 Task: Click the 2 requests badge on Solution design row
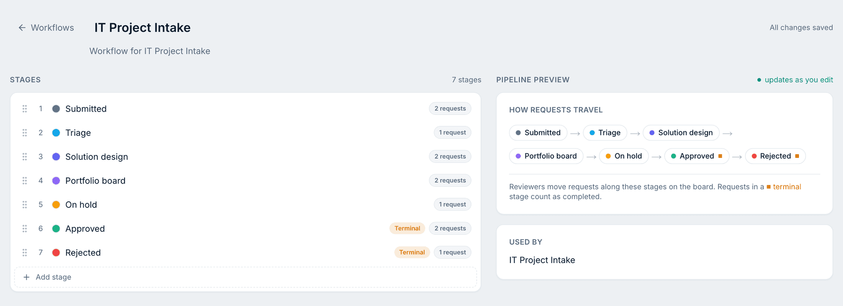click(450, 157)
